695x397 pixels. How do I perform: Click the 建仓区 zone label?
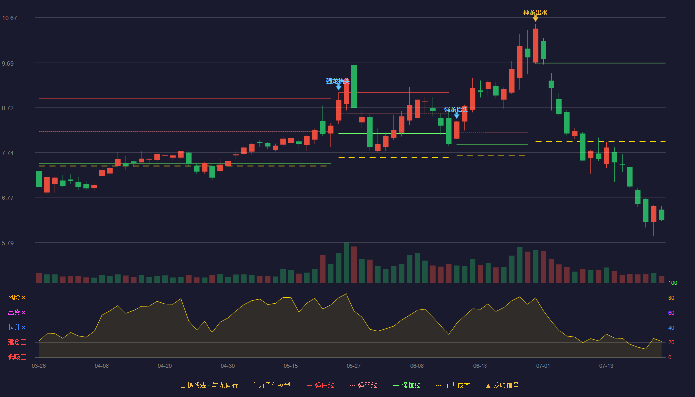(17, 342)
